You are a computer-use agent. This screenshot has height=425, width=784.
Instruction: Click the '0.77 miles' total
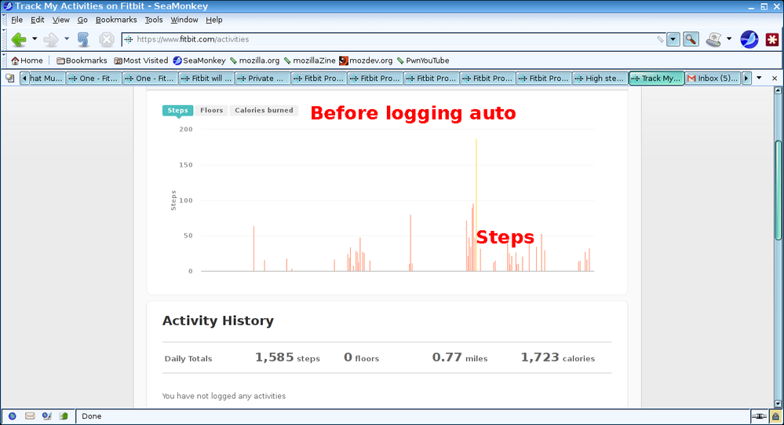click(x=460, y=357)
